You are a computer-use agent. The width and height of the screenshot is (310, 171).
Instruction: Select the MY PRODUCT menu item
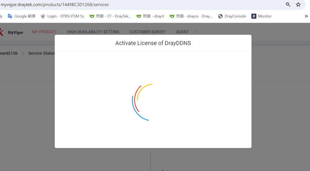coord(44,32)
